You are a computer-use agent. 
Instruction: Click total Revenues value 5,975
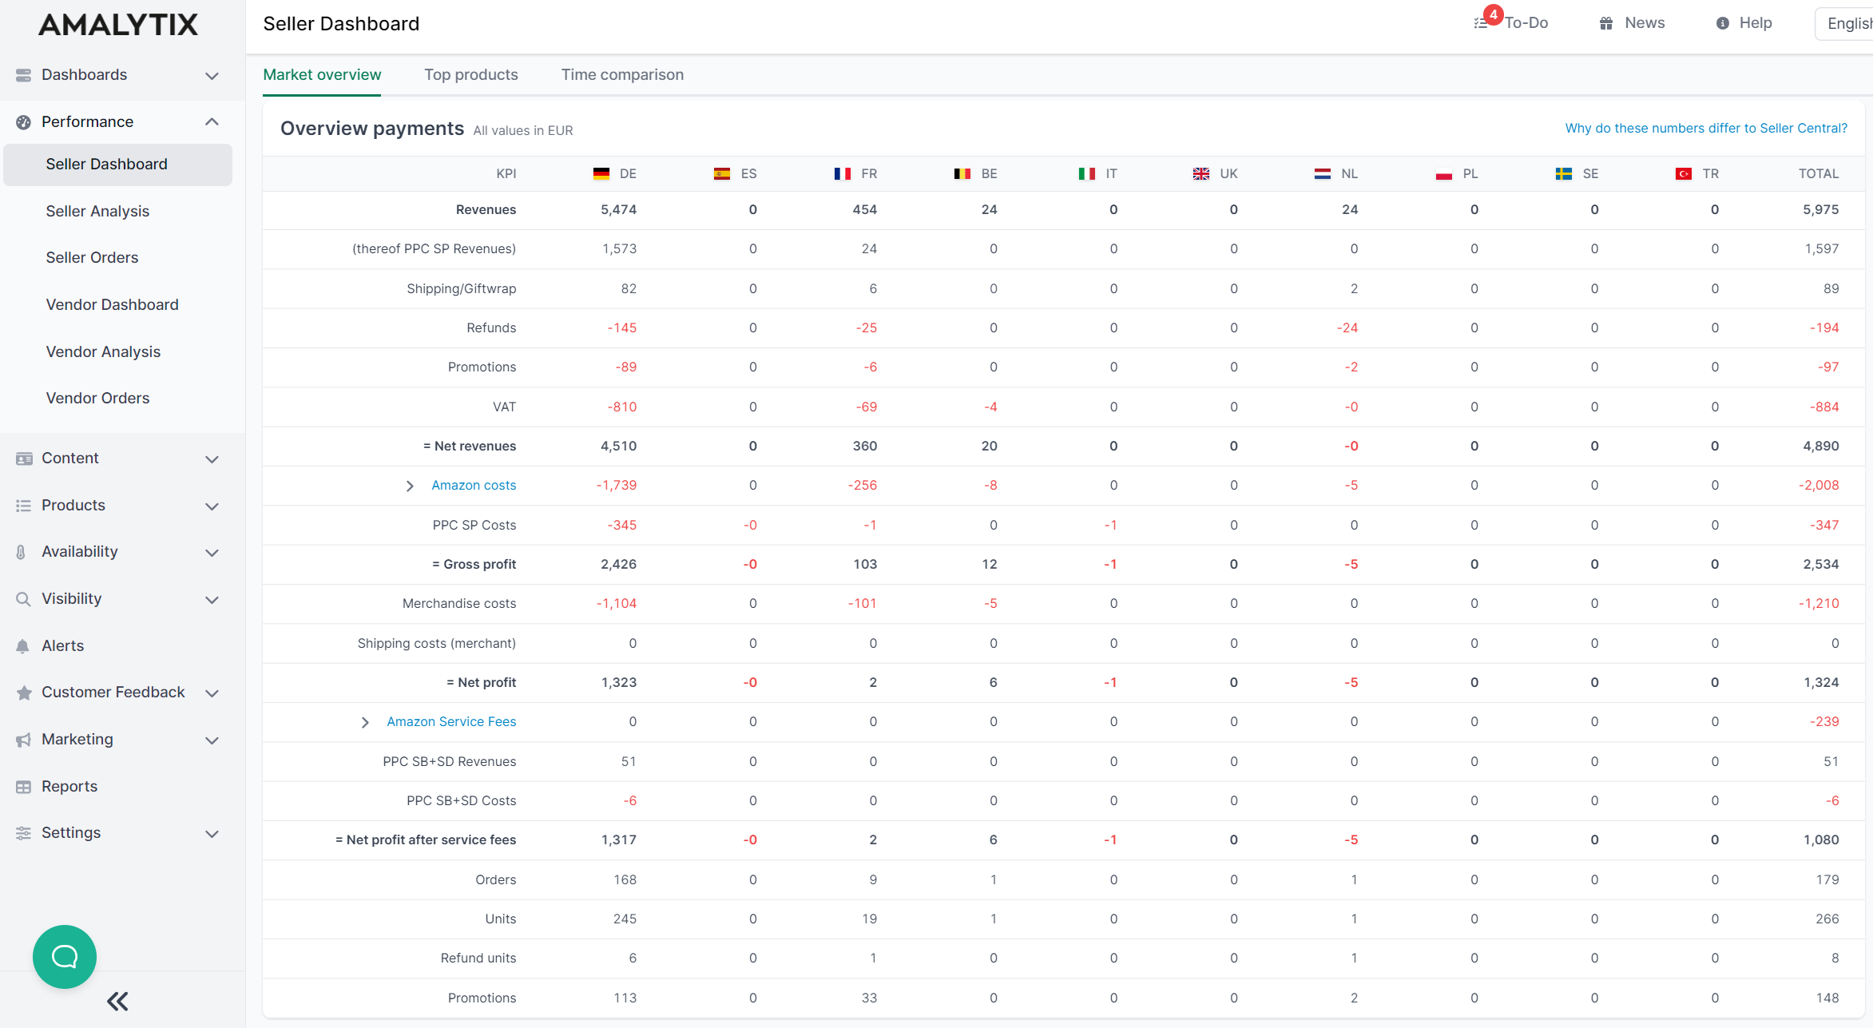1821,209
